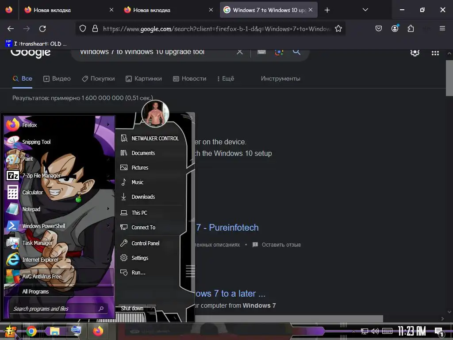453x340 pixels.
Task: Open Инструменты search tools
Action: 280,79
